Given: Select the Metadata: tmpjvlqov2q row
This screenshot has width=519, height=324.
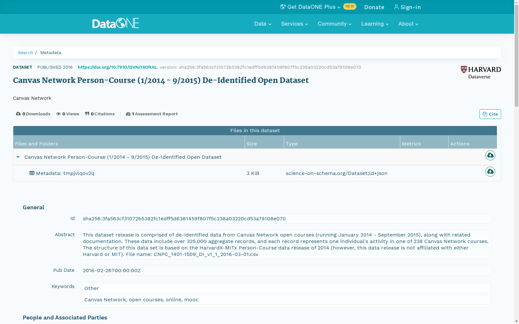Looking at the screenshot, I should (255, 173).
